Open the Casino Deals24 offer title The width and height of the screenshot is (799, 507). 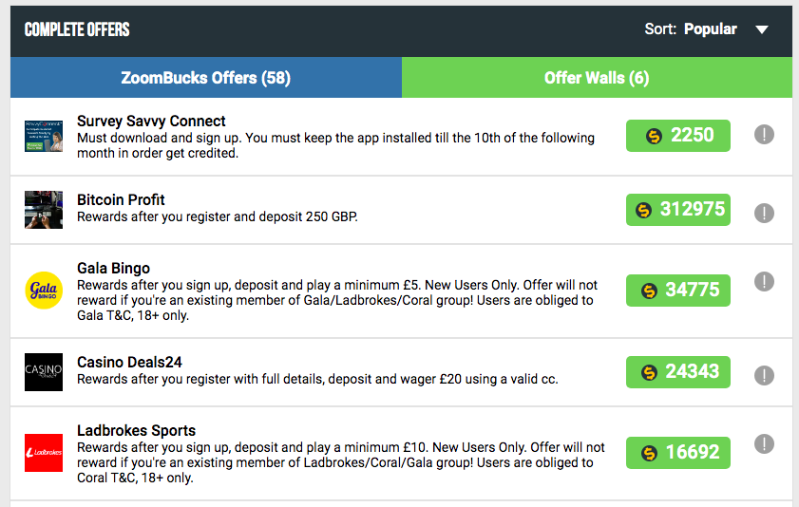point(129,362)
